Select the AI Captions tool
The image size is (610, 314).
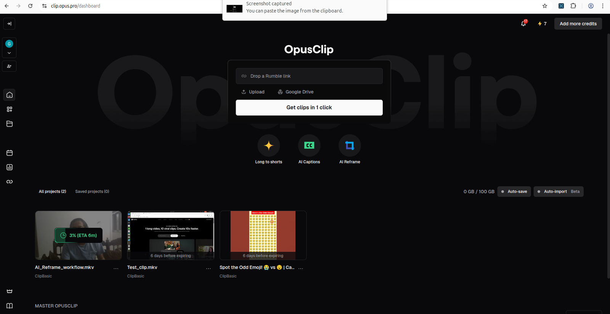point(309,149)
